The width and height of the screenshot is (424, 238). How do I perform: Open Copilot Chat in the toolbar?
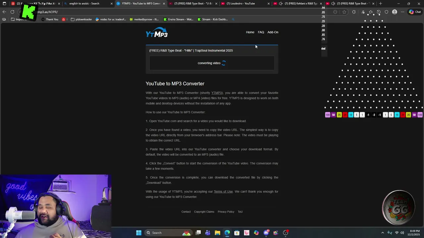tap(415, 12)
